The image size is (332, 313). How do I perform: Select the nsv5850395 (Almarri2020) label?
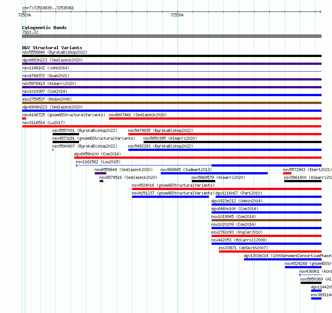pos(170,138)
